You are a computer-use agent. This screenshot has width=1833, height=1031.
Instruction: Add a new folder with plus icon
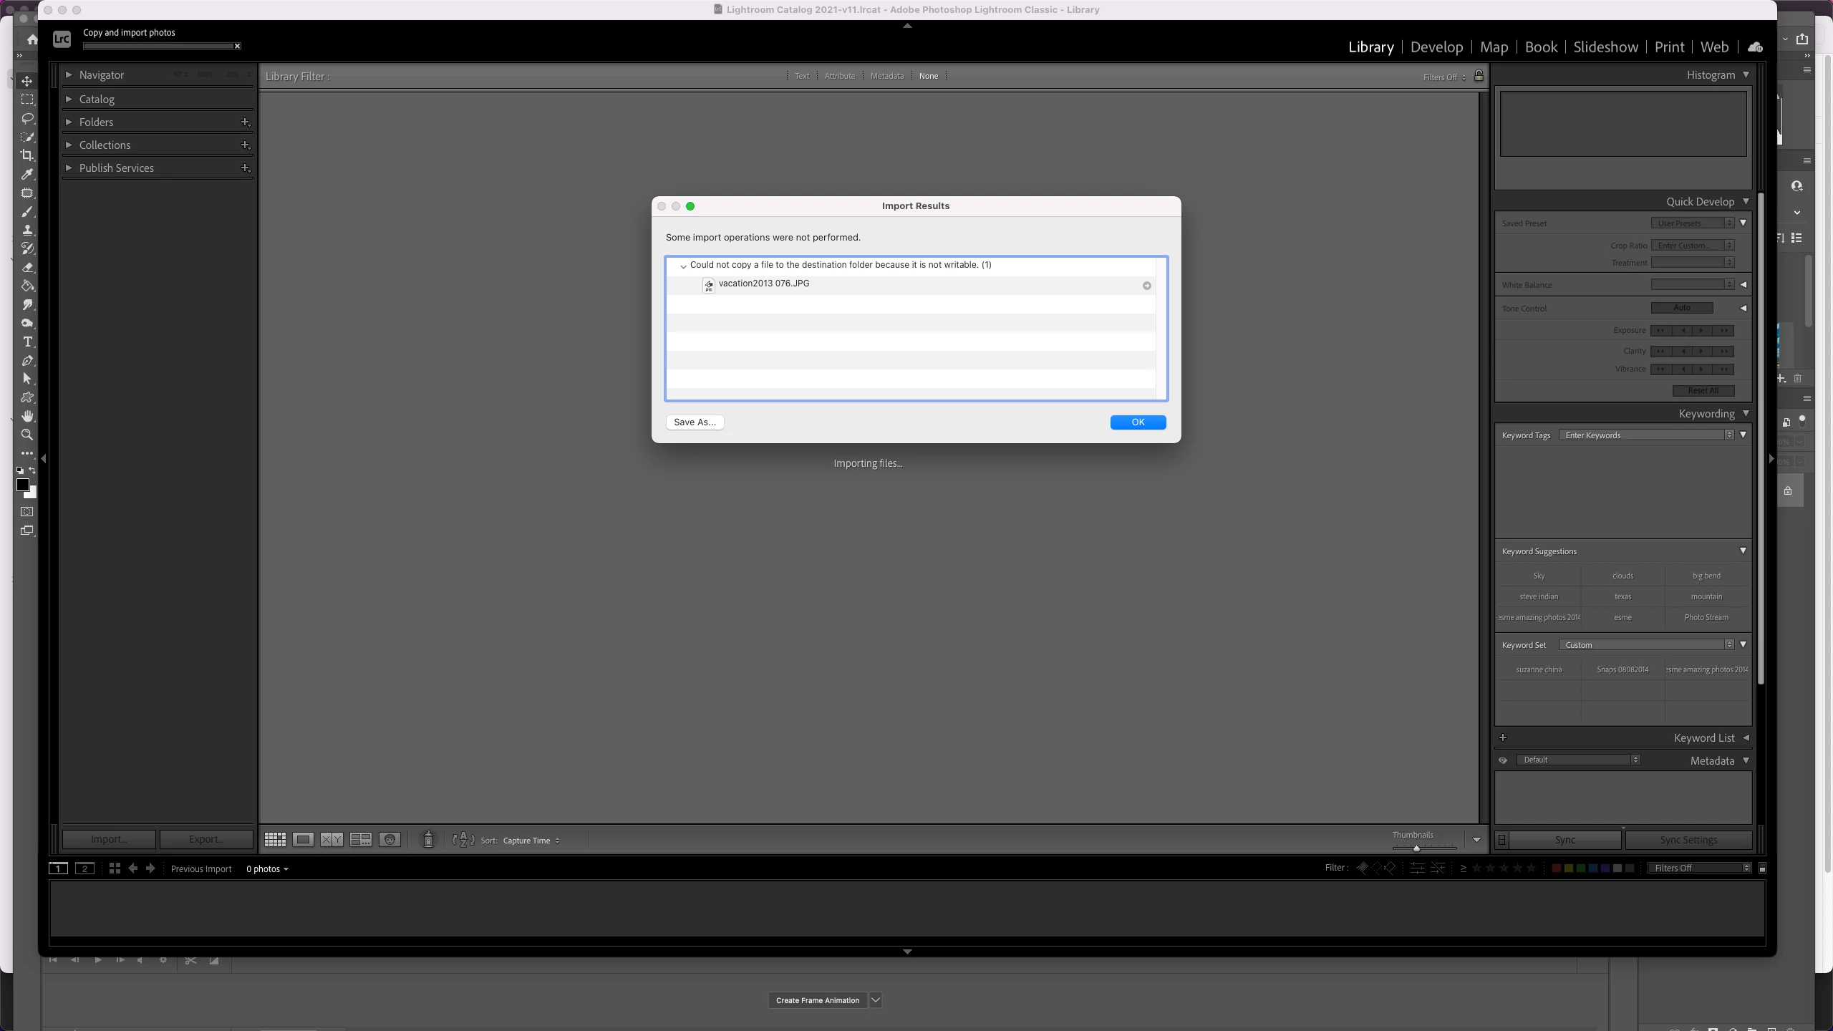(245, 122)
